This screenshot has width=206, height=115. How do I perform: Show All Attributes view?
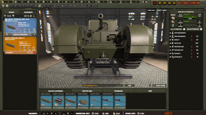(x=178, y=29)
